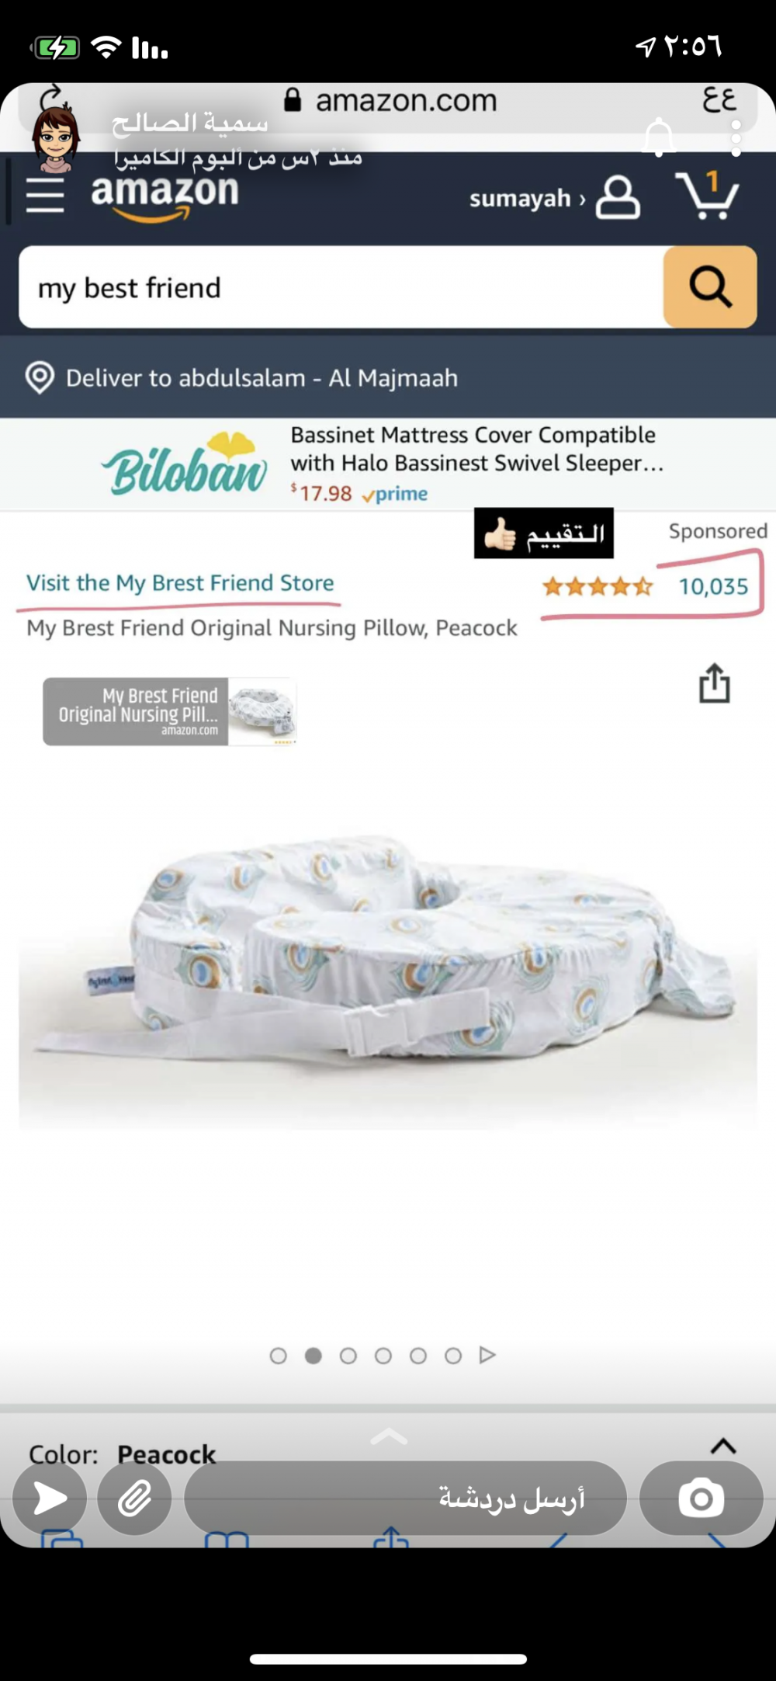Tap the search field with my best friend

pyautogui.click(x=341, y=287)
